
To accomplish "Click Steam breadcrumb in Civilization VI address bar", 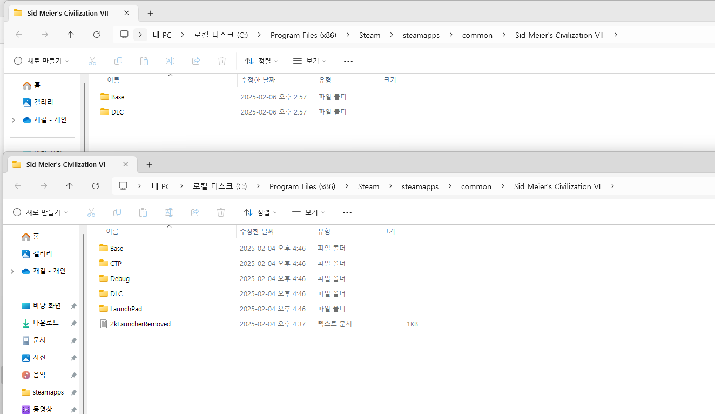I will (368, 186).
